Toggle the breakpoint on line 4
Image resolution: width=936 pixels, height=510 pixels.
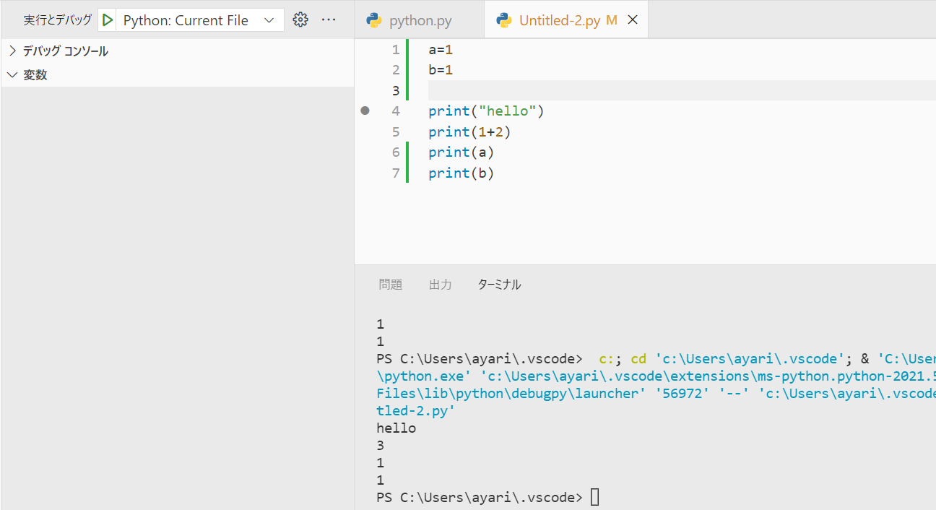pyautogui.click(x=365, y=111)
